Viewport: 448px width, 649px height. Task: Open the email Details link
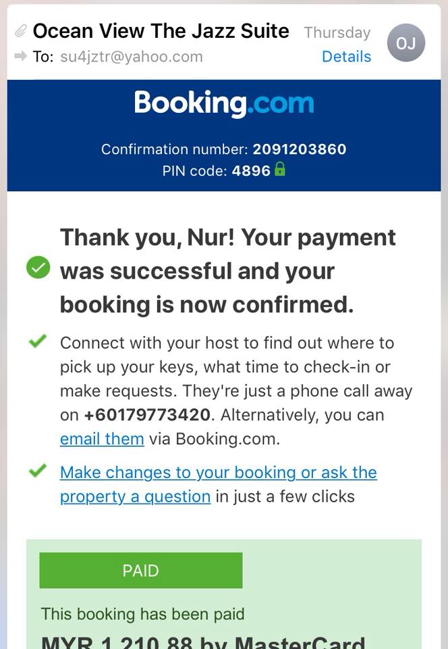(x=346, y=57)
